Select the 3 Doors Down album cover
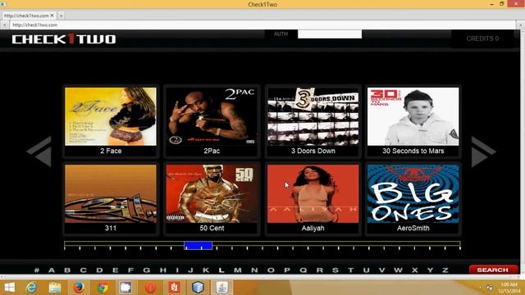The height and width of the screenshot is (295, 525). pos(313,116)
